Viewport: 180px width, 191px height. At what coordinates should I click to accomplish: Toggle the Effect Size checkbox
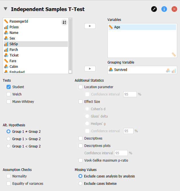pyautogui.click(x=81, y=102)
